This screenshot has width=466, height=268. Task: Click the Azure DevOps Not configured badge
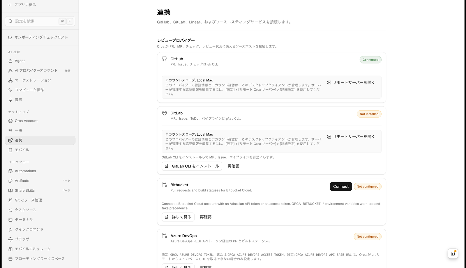(368, 237)
